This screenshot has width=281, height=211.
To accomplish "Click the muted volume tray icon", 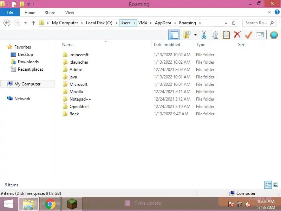I will click(248, 204).
